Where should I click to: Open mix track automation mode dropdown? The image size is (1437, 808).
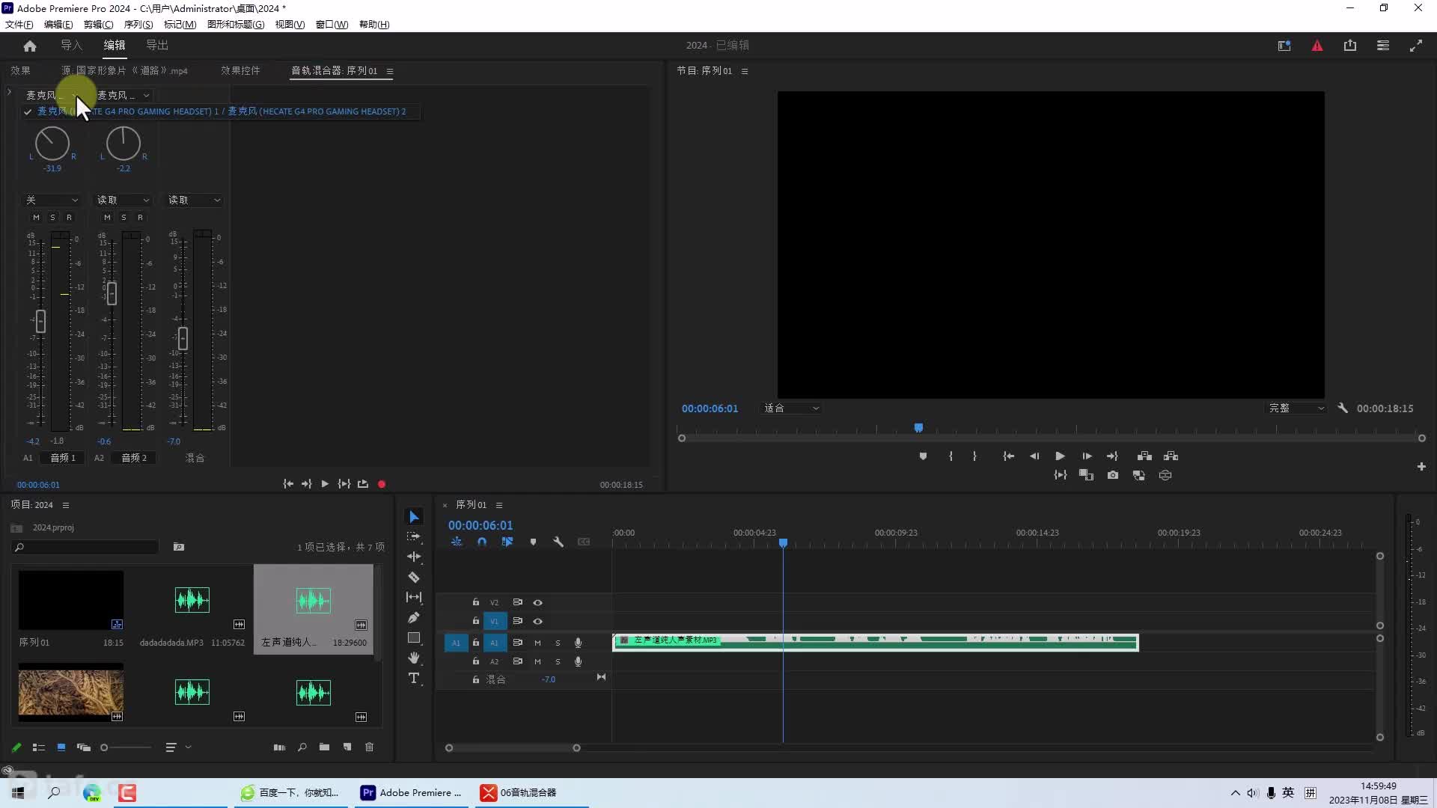(195, 201)
